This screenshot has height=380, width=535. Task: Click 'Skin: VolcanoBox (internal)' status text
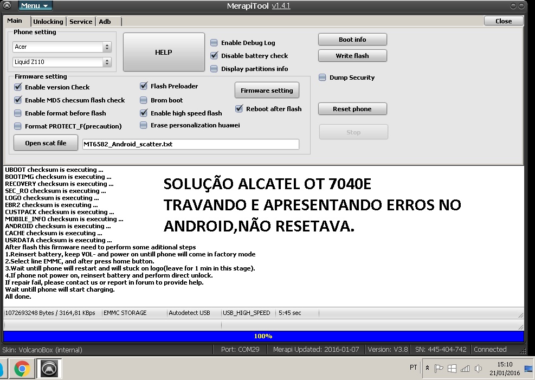click(42, 350)
